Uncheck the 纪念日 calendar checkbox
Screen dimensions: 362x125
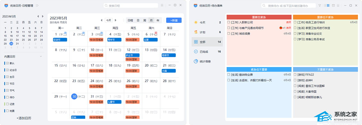click(x=7, y=70)
